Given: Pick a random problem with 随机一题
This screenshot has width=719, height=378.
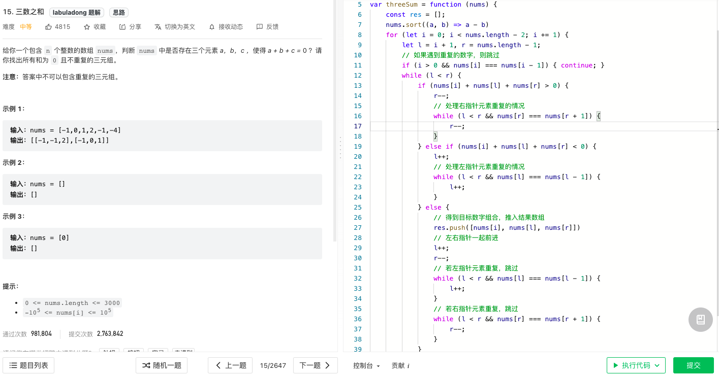Looking at the screenshot, I should click(162, 365).
